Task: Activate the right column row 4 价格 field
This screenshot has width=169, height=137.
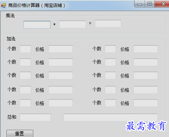Action: pyautogui.click(x=146, y=90)
